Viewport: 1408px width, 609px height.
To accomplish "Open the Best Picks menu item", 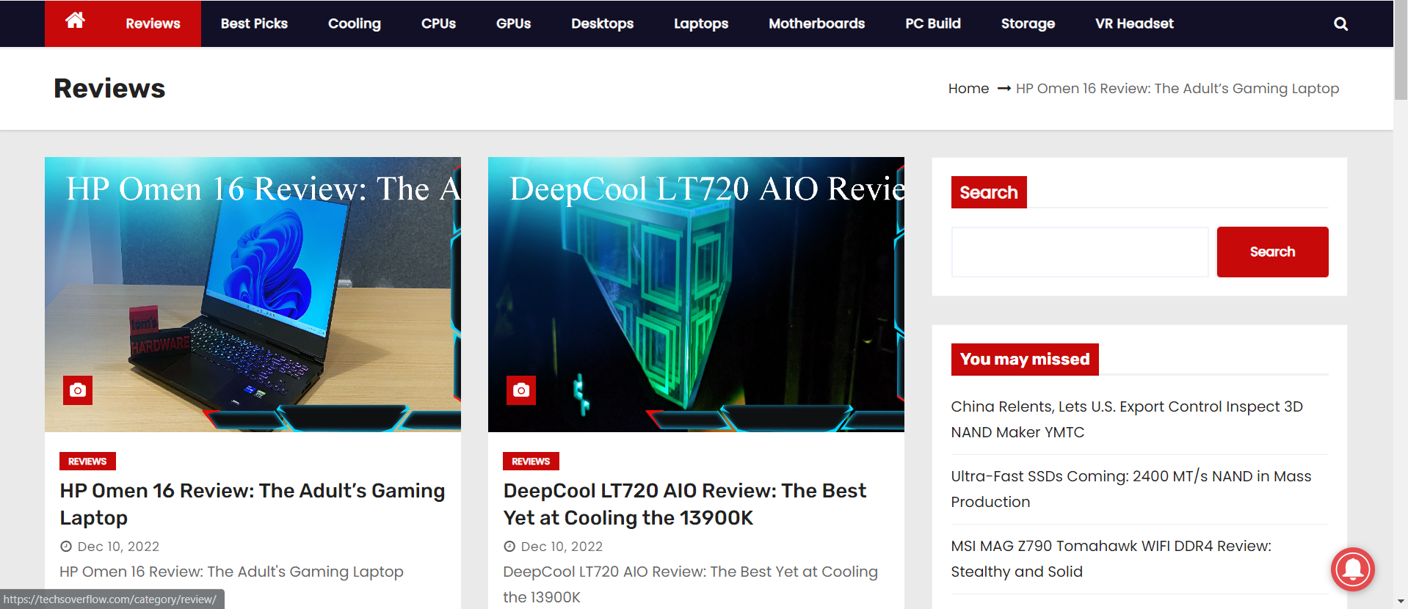I will pyautogui.click(x=254, y=23).
